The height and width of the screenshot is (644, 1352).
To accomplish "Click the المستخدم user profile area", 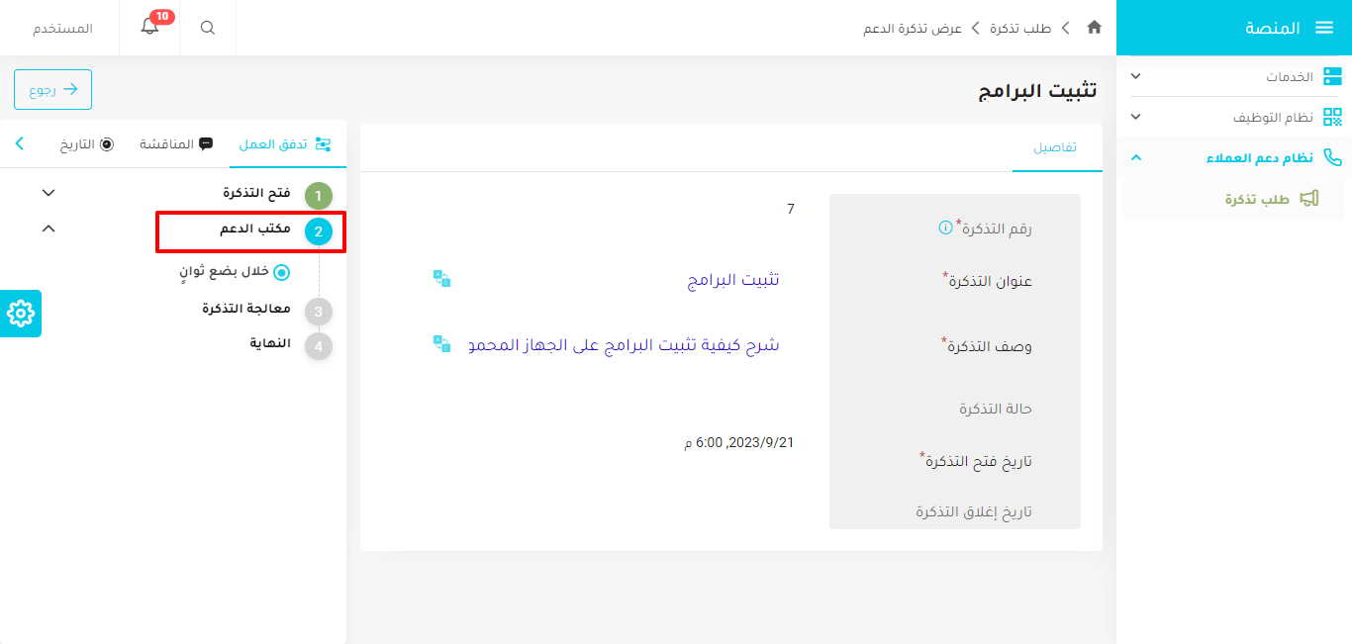I will point(63,28).
